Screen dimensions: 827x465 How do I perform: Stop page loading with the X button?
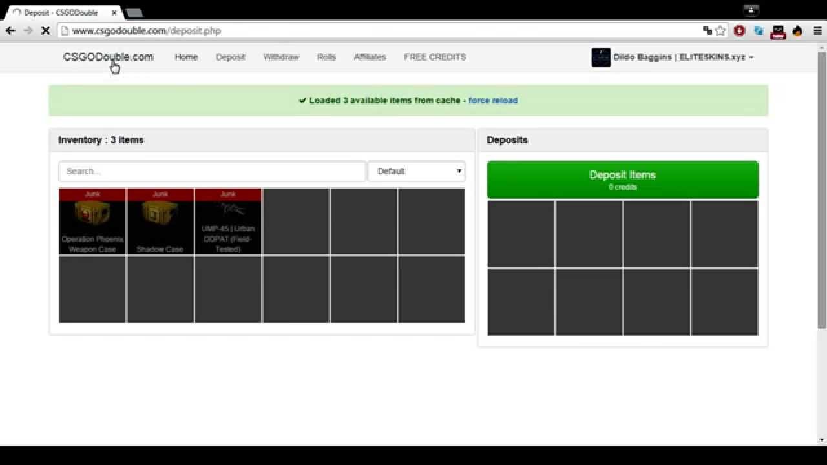(45, 30)
